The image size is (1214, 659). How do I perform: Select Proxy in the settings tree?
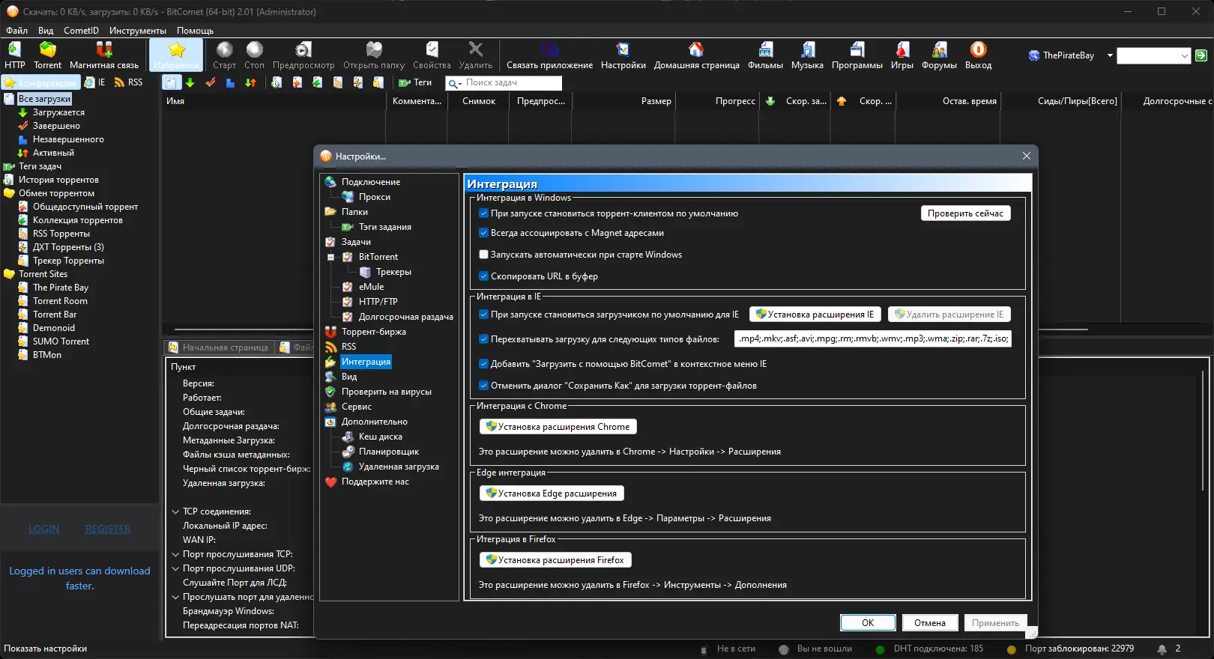coord(374,197)
